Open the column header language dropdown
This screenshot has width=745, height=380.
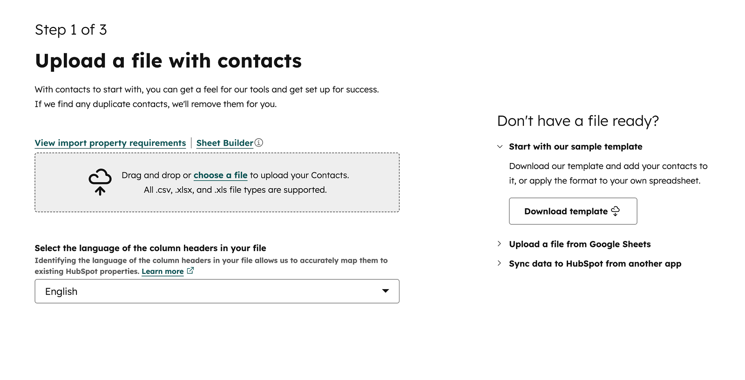pos(217,291)
